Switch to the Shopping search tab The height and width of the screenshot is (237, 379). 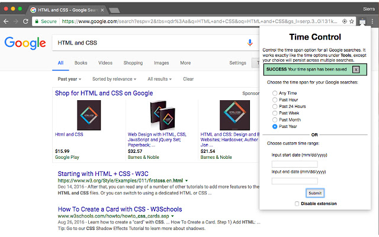[133, 63]
